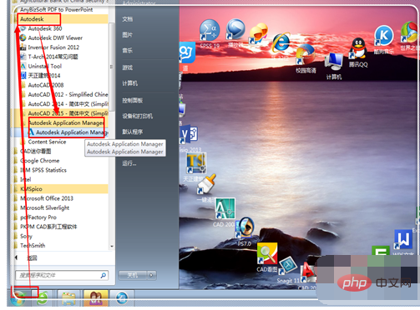Open Autodesk 360

pyautogui.click(x=45, y=28)
